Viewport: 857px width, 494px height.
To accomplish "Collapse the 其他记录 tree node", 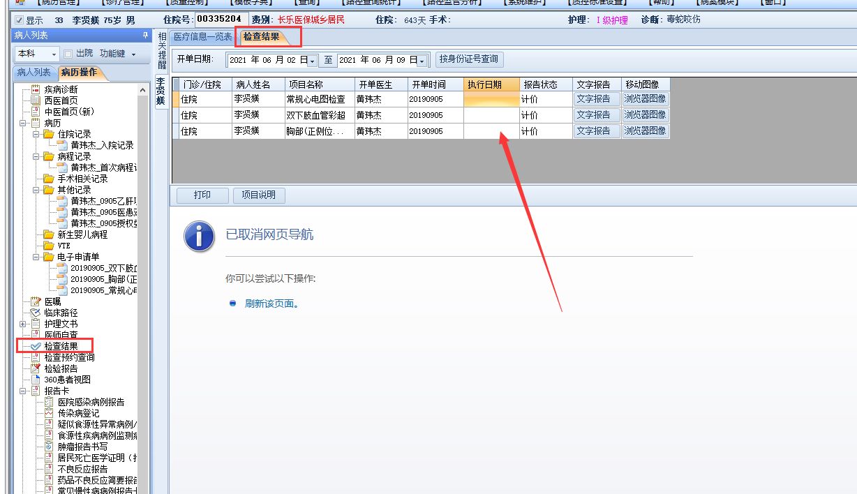I will (x=36, y=190).
